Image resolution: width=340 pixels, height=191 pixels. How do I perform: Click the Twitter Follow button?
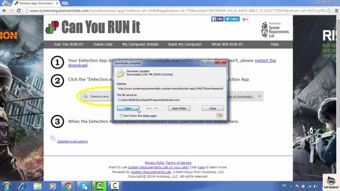click(232, 19)
